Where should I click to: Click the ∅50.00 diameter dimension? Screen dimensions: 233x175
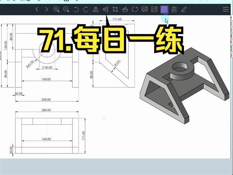(x=47, y=67)
